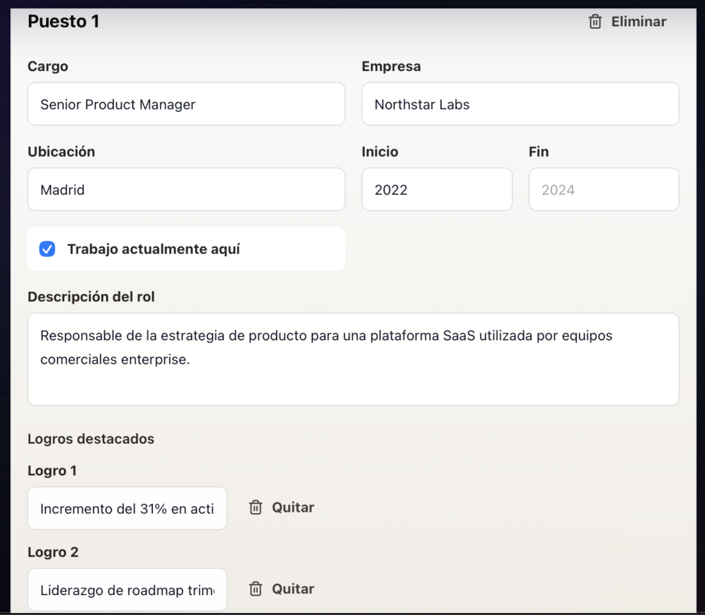
Task: Focus the Descripción del rol text area
Action: [353, 359]
